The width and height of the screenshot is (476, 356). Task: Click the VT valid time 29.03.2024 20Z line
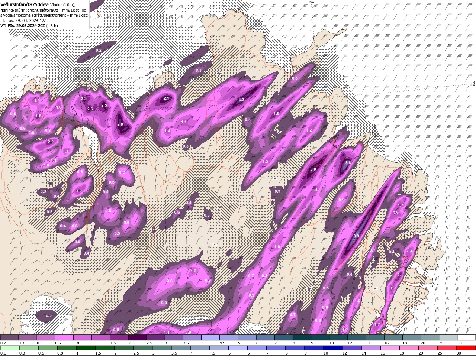[x=29, y=26]
